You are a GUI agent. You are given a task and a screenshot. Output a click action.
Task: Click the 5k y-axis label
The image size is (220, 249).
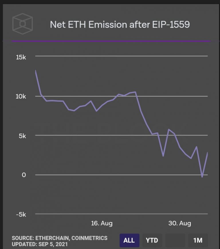[x=22, y=136]
